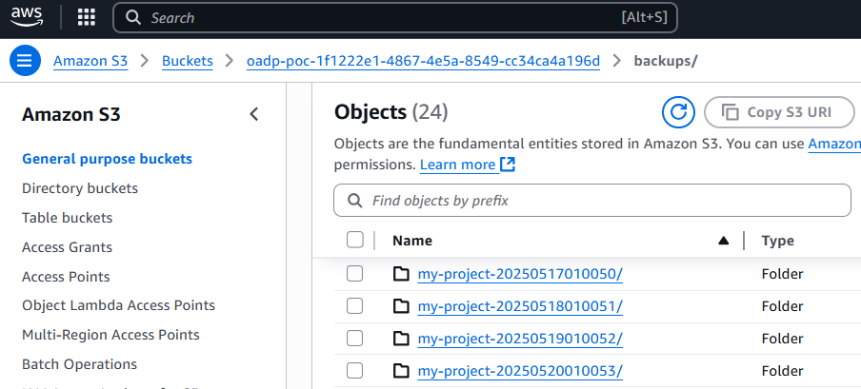Sort objects by the Name arrow
861x389 pixels.
(723, 241)
